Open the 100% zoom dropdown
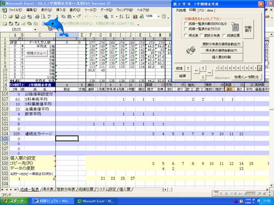The height and width of the screenshot is (205, 274). [x=158, y=16]
